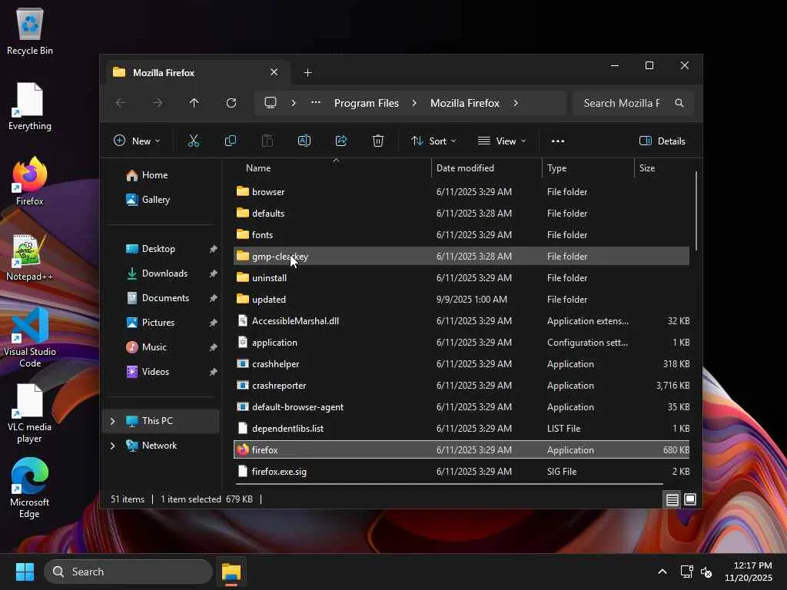
Task: Click the Share icon in toolbar
Action: (x=341, y=141)
